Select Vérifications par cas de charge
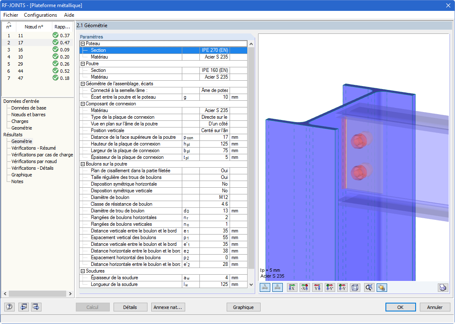The width and height of the screenshot is (455, 324). [x=42, y=155]
